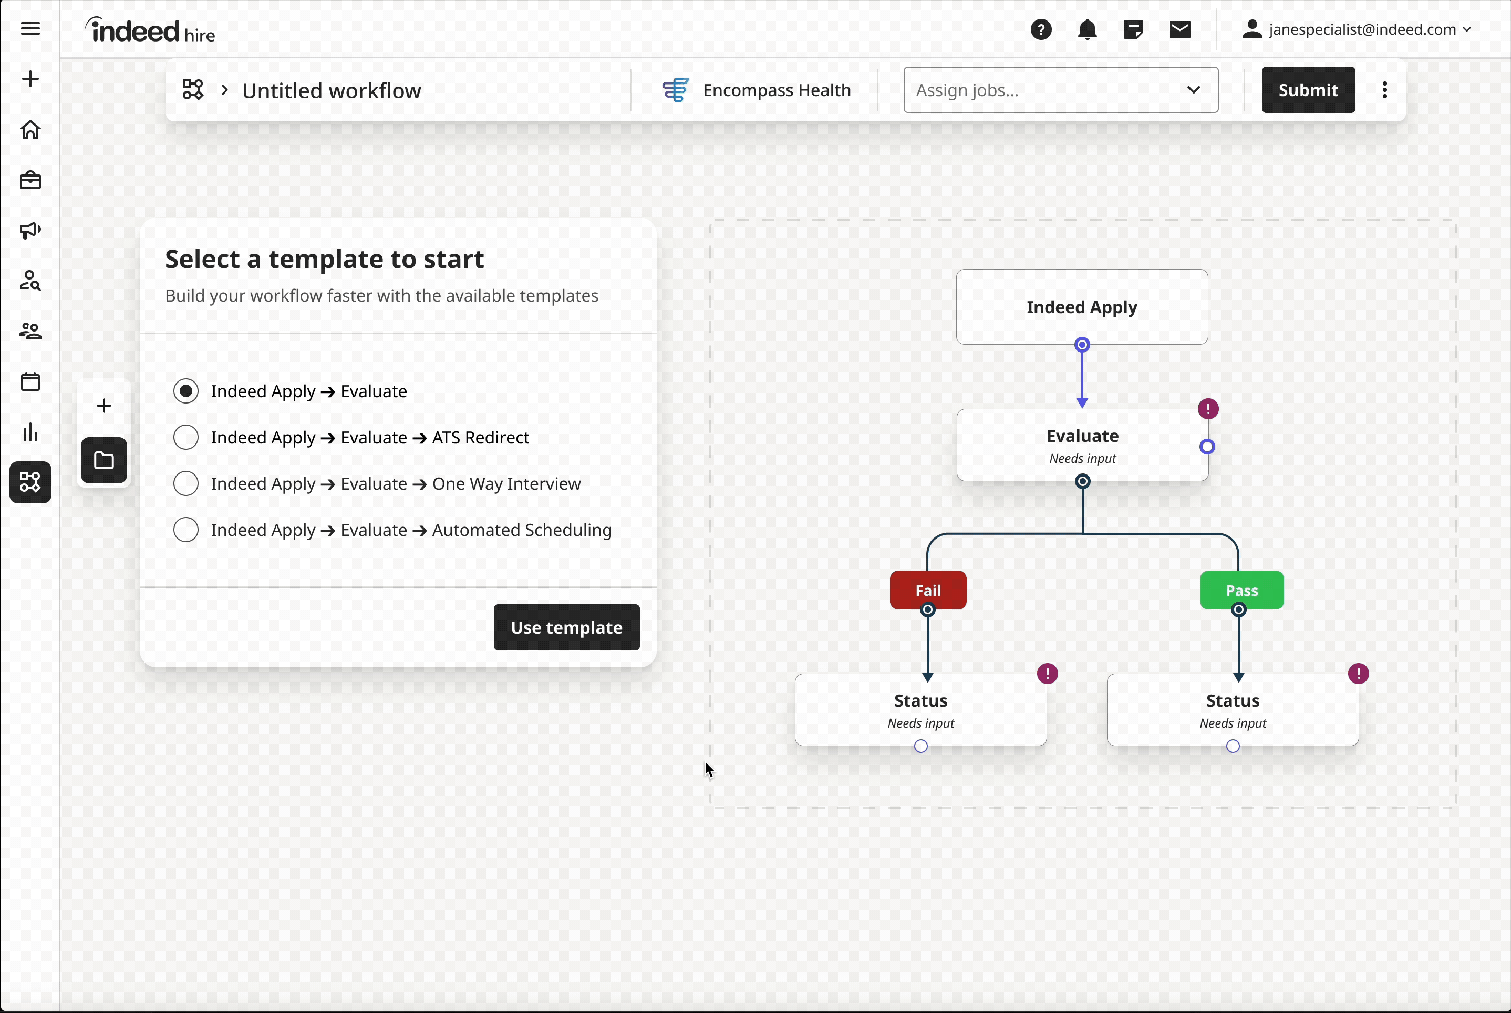
Task: Click the Pass Status node bottom connector
Action: [1233, 746]
